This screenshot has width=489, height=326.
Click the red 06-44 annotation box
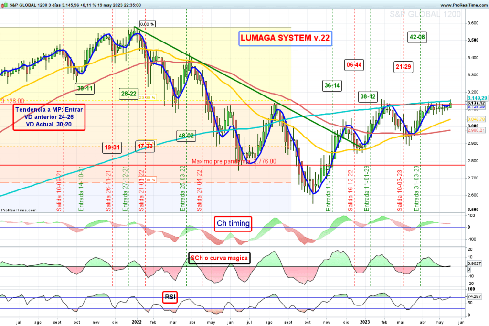tap(354, 65)
